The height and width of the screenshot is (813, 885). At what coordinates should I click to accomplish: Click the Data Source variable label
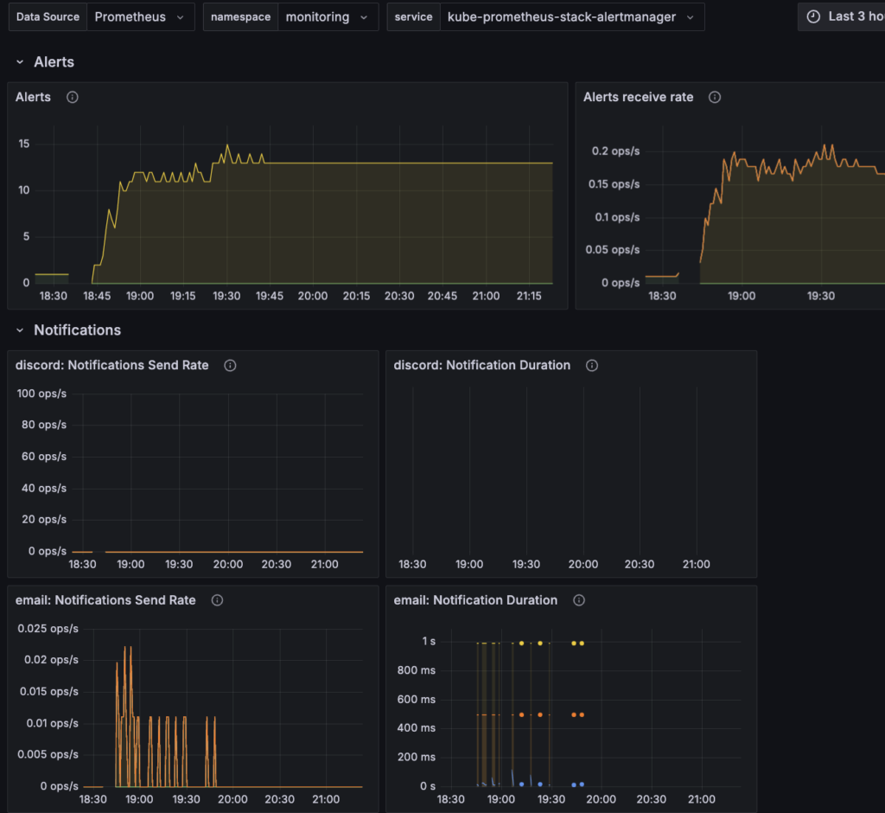(48, 16)
